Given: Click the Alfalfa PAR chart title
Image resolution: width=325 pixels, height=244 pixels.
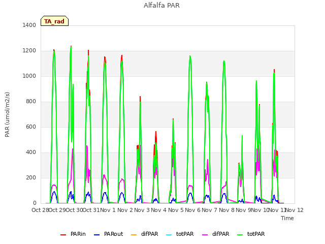Looking at the screenshot, I should 161,6.
